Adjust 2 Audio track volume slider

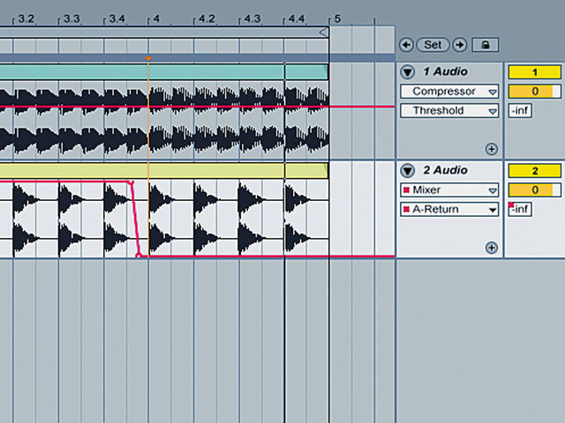tap(535, 190)
